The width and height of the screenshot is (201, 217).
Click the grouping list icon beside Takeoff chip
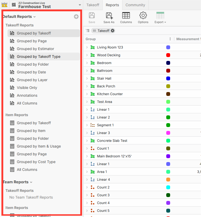[88, 31]
